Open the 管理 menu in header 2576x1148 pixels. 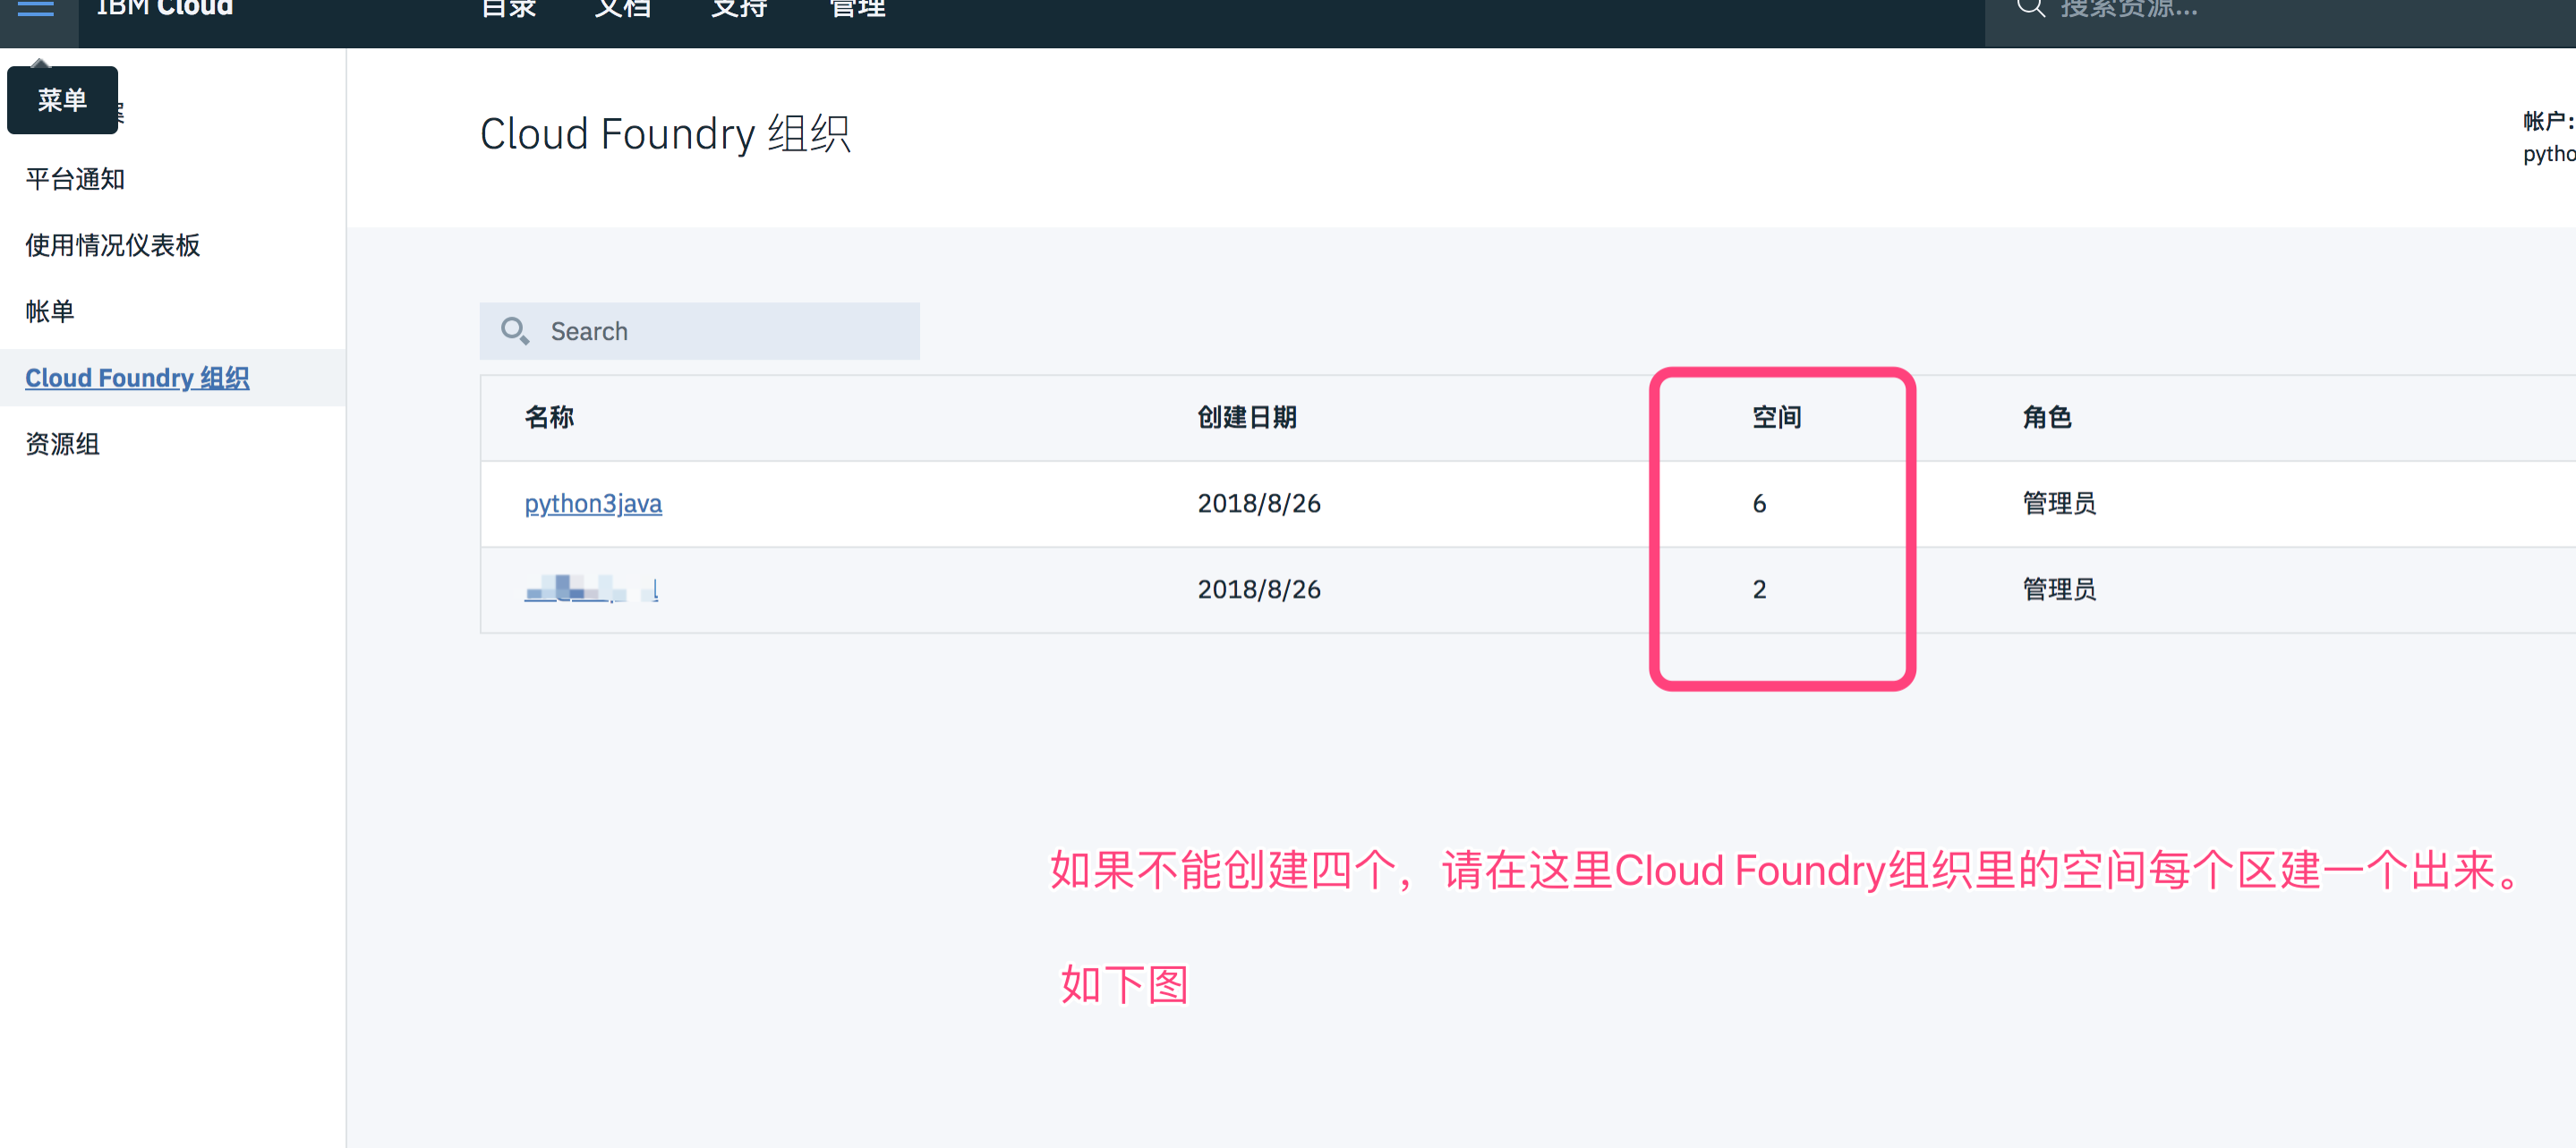(857, 10)
